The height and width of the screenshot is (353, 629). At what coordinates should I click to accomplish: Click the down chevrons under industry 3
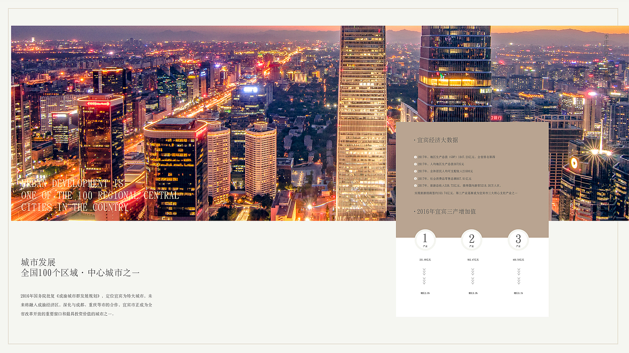pyautogui.click(x=518, y=277)
